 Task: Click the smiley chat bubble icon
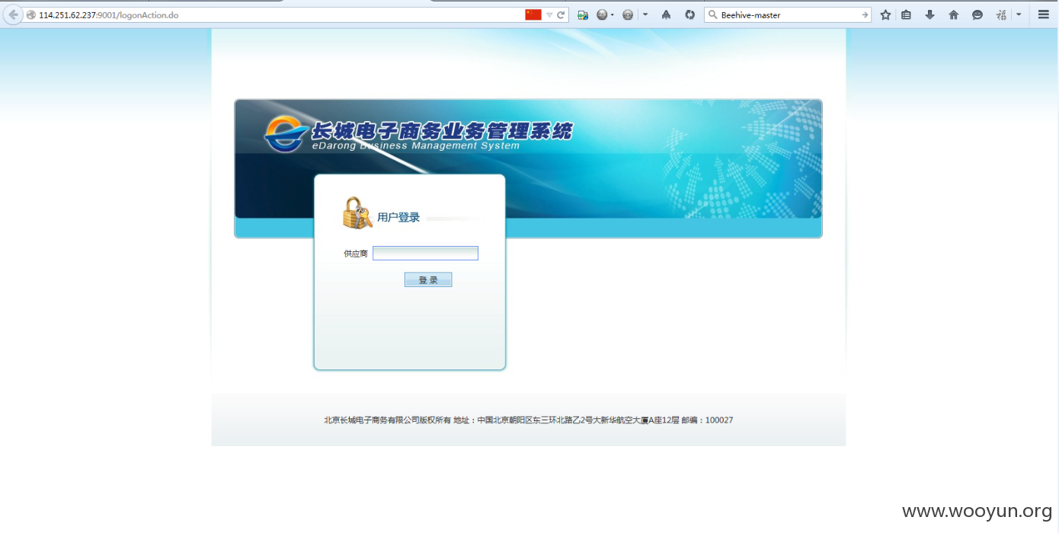(x=977, y=14)
